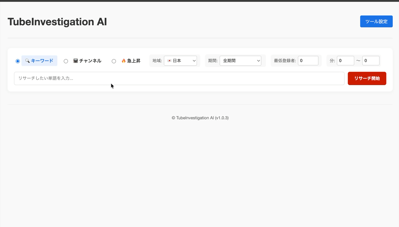Image resolution: width=399 pixels, height=227 pixels.
Task: Select the チャンネル radio button
Action: tap(66, 61)
